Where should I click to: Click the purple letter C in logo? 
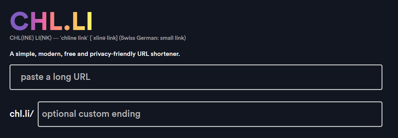point(19,21)
